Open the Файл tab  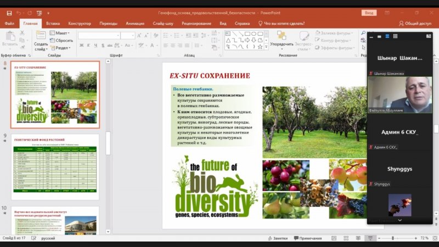coord(9,24)
